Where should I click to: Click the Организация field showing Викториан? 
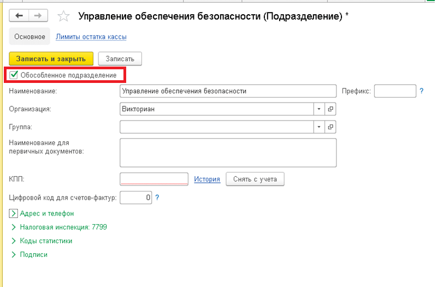click(217, 109)
